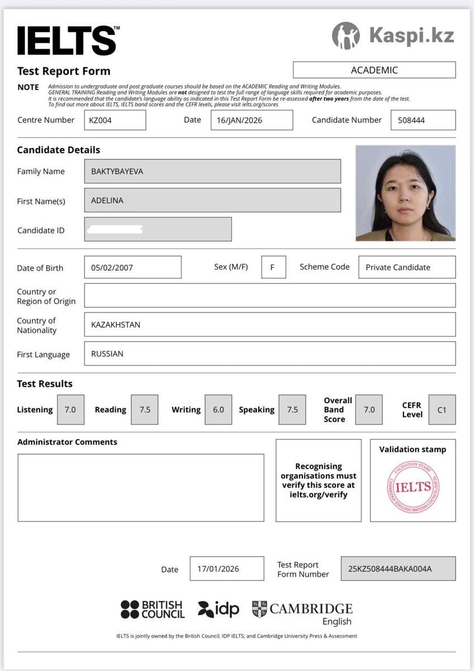Screen dimensions: 474x671
Task: Click the Scheme Code Private Candidate field
Action: (406, 267)
